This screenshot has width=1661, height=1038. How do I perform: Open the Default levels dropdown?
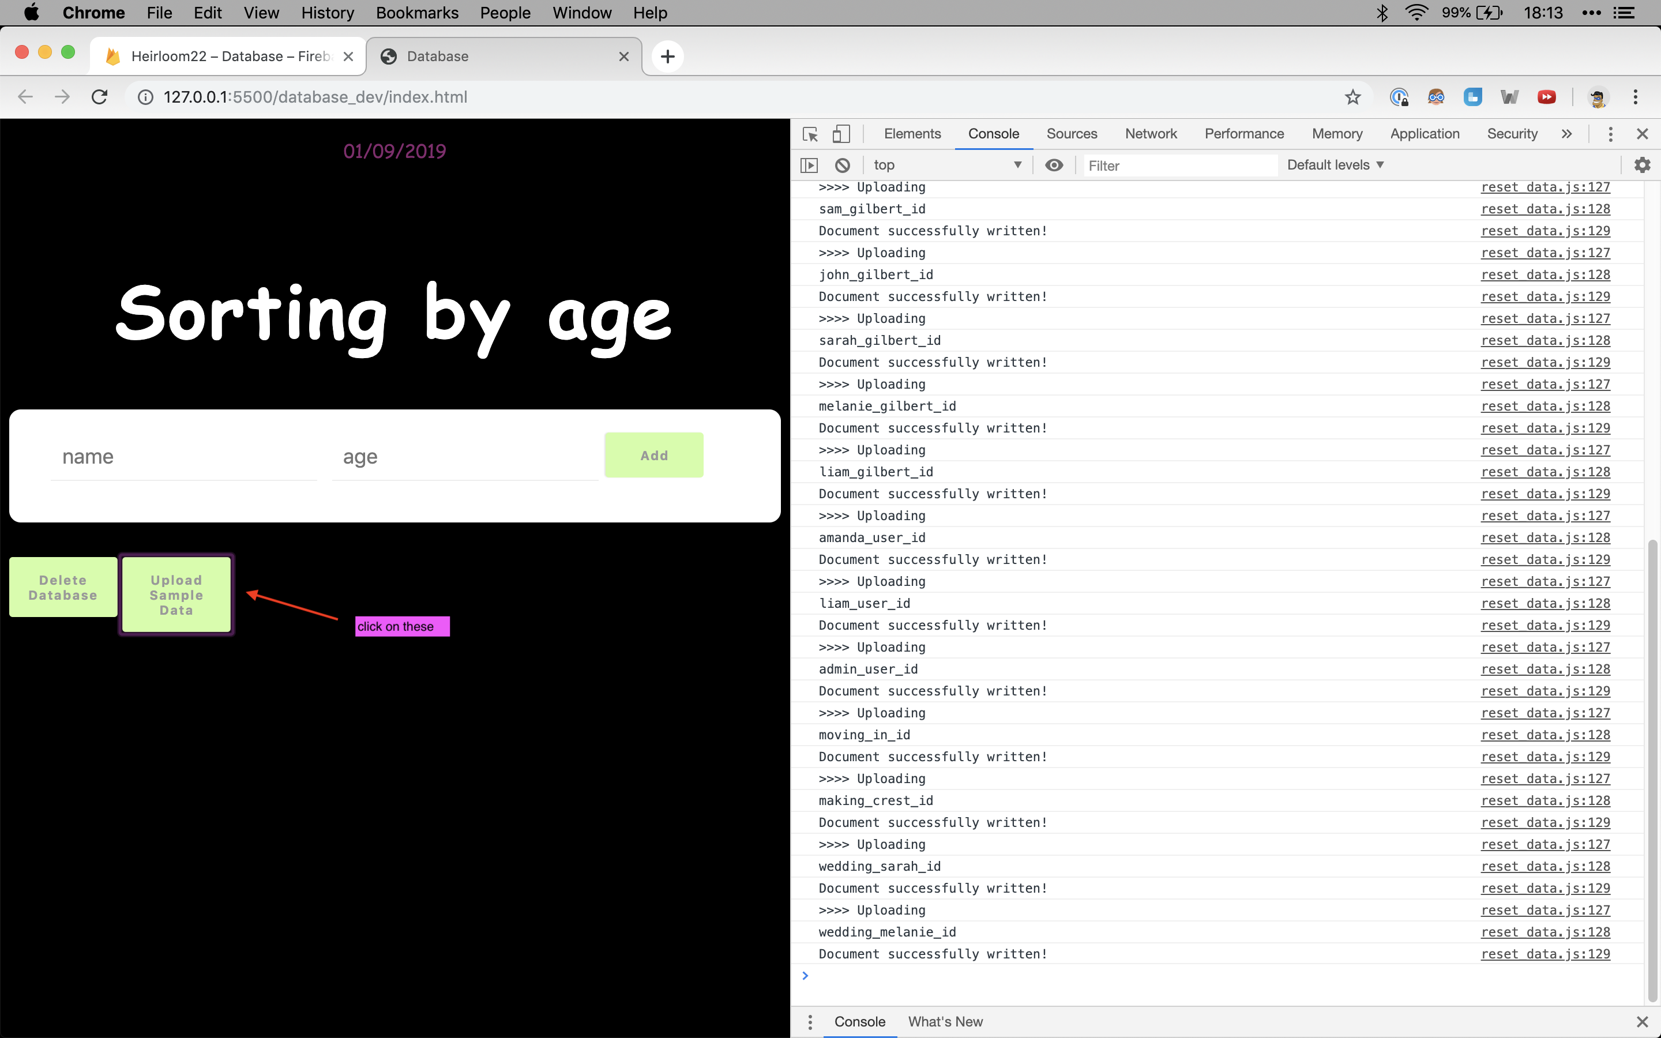(1335, 166)
